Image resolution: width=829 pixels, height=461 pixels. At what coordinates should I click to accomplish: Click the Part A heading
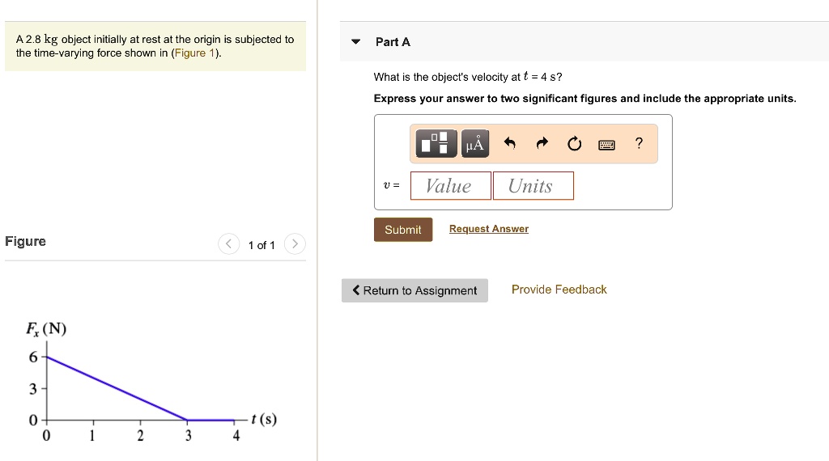pos(393,42)
